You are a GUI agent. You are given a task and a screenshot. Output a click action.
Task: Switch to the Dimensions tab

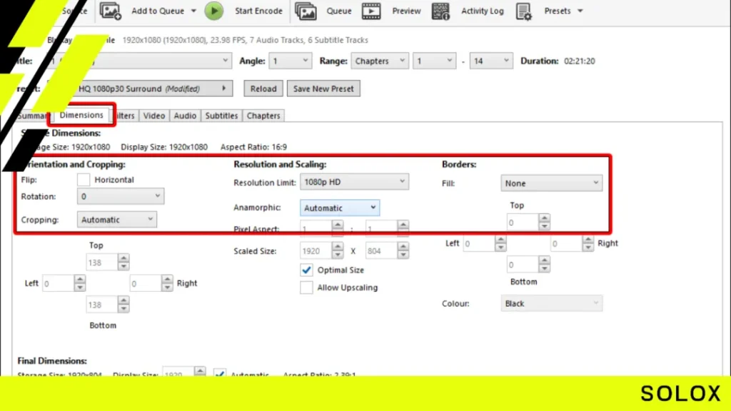click(x=81, y=115)
